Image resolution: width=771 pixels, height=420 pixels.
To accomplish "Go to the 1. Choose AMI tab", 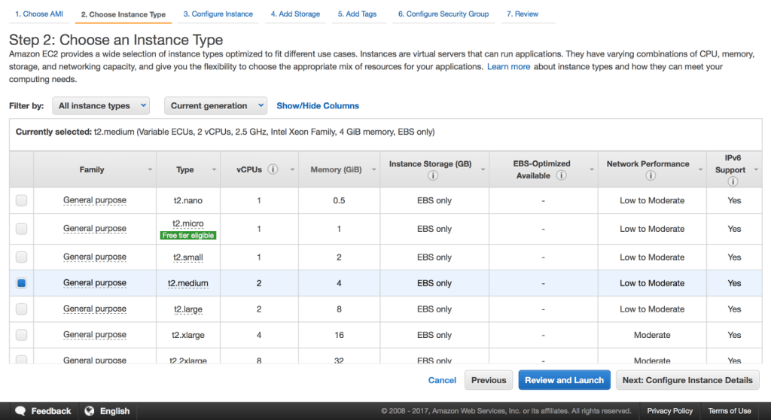I will point(39,14).
